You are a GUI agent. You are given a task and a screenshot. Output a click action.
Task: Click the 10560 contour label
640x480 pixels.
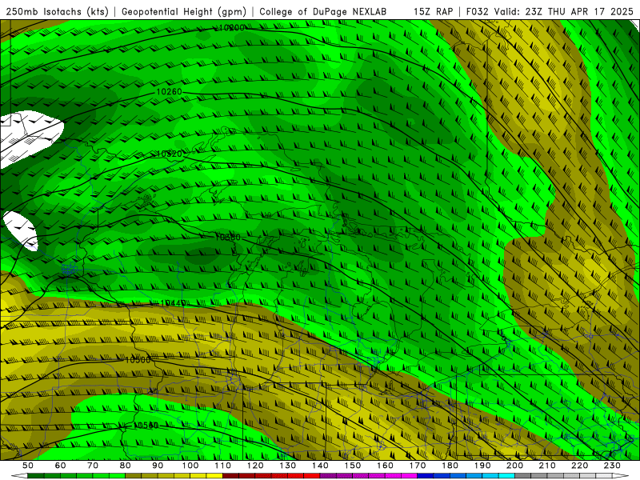(146, 426)
